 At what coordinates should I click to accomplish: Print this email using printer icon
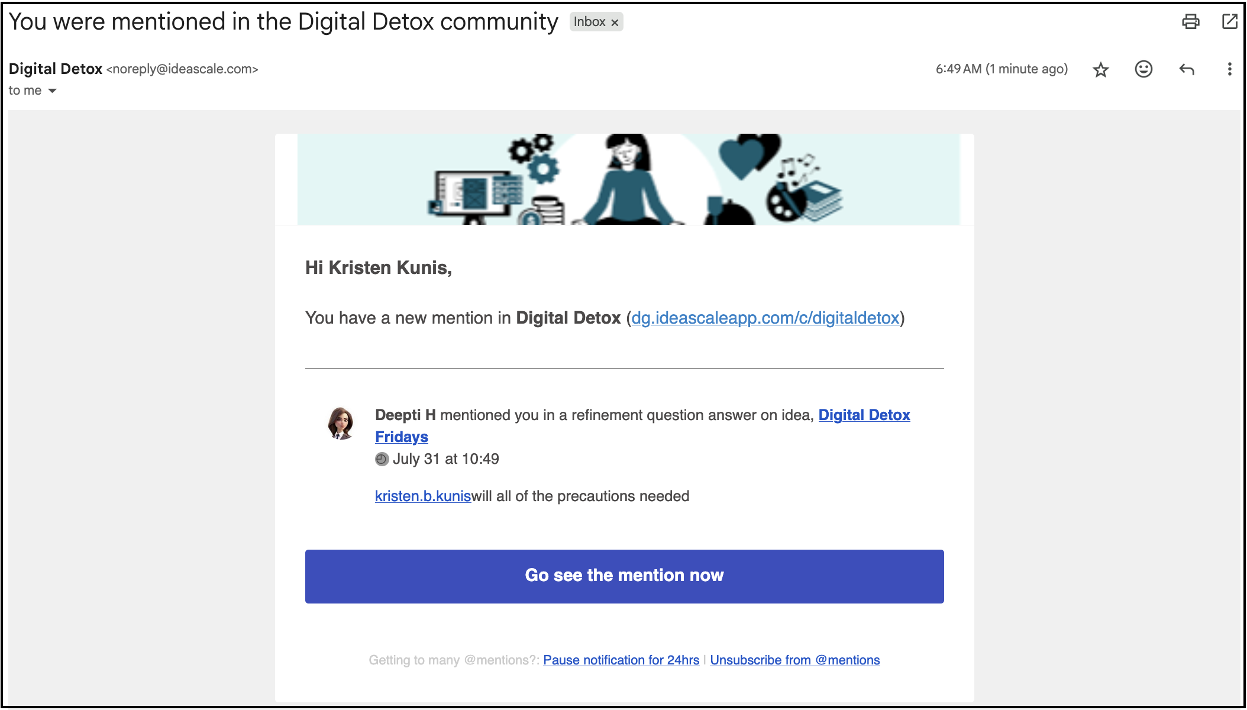(x=1190, y=22)
